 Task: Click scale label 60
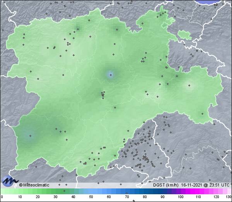[109, 197]
